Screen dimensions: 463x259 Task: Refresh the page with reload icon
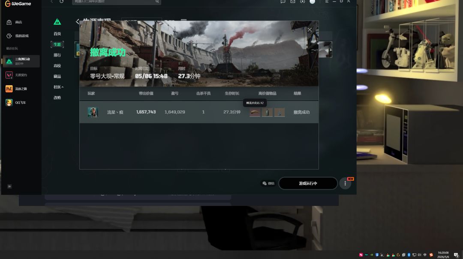(x=61, y=1)
